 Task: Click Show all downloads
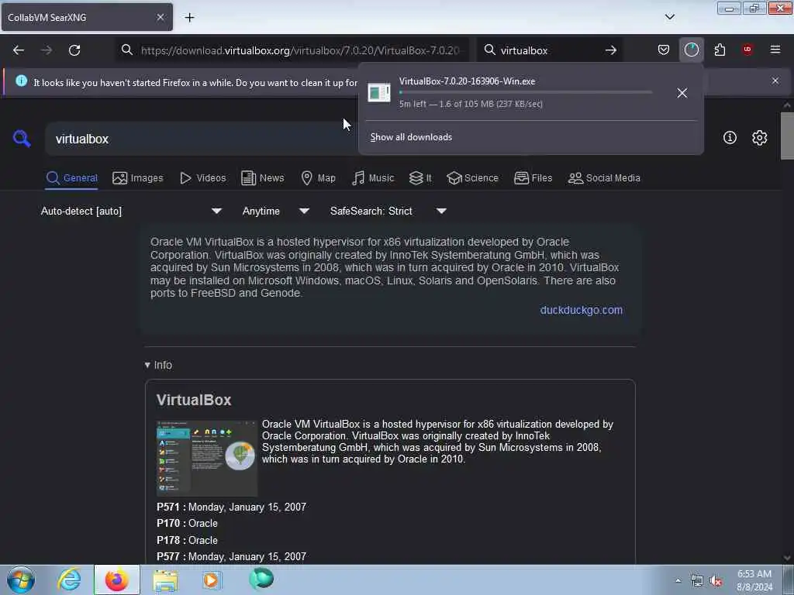pos(411,137)
